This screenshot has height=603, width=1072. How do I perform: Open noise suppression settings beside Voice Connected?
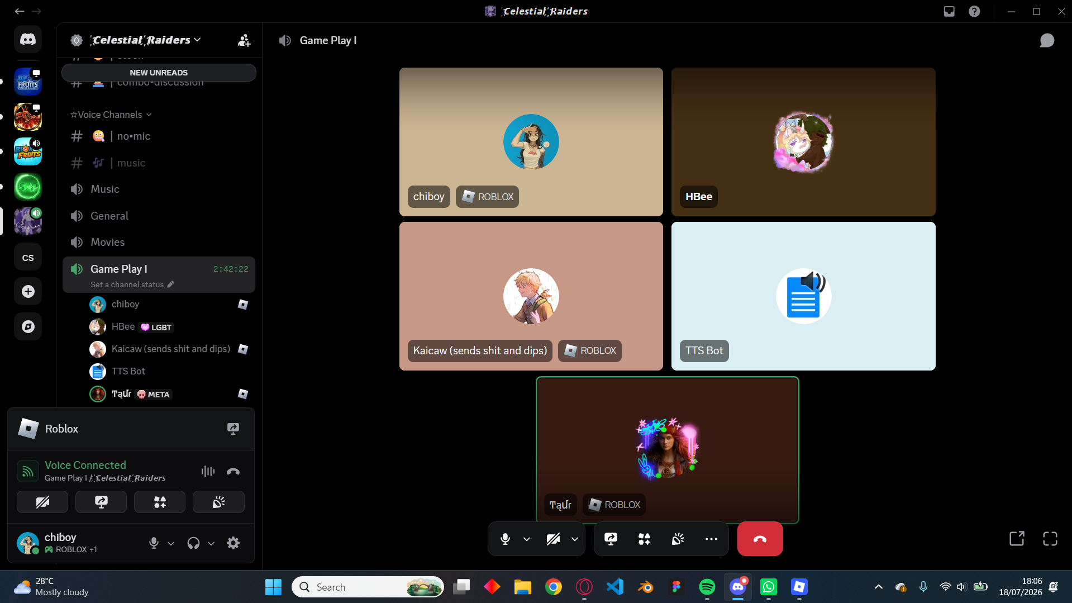tap(208, 471)
